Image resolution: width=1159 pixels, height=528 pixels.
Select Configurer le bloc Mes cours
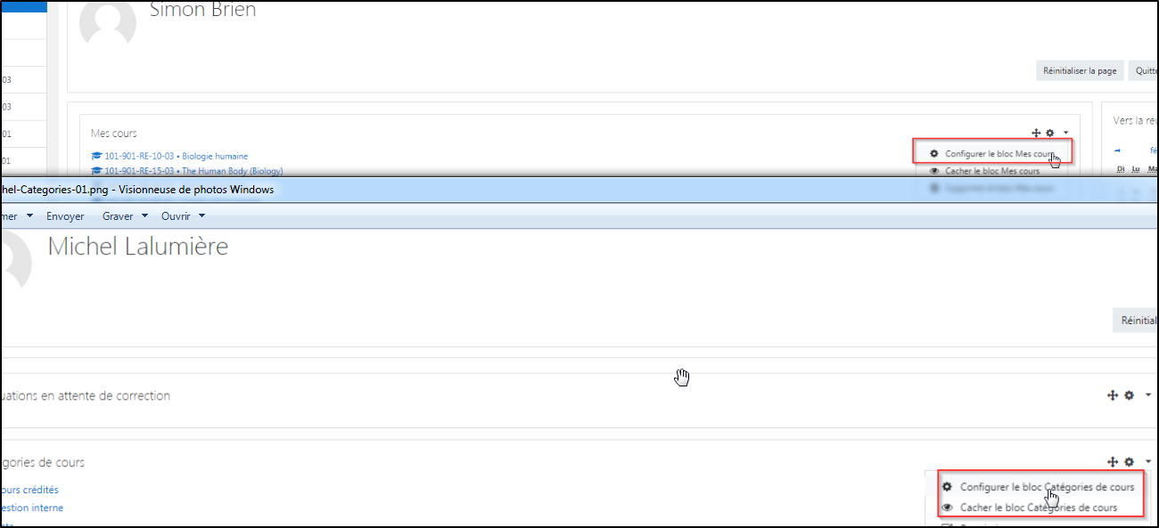click(999, 154)
